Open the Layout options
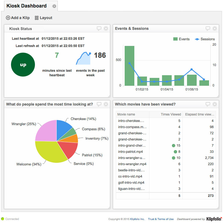The width and height of the screenshot is (223, 224). click(x=44, y=18)
